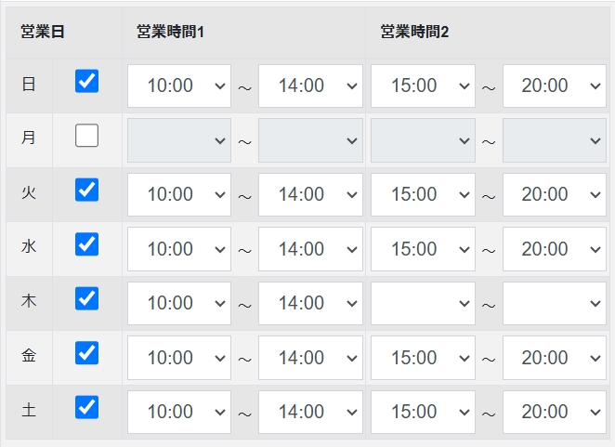The image size is (615, 447).
Task: Open Sunday's 20:00 closing time dropdown
Action: pyautogui.click(x=555, y=85)
